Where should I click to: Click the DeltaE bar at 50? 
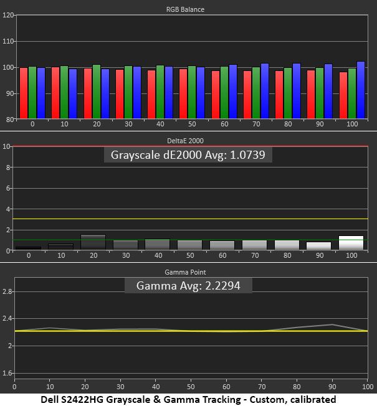click(x=189, y=245)
